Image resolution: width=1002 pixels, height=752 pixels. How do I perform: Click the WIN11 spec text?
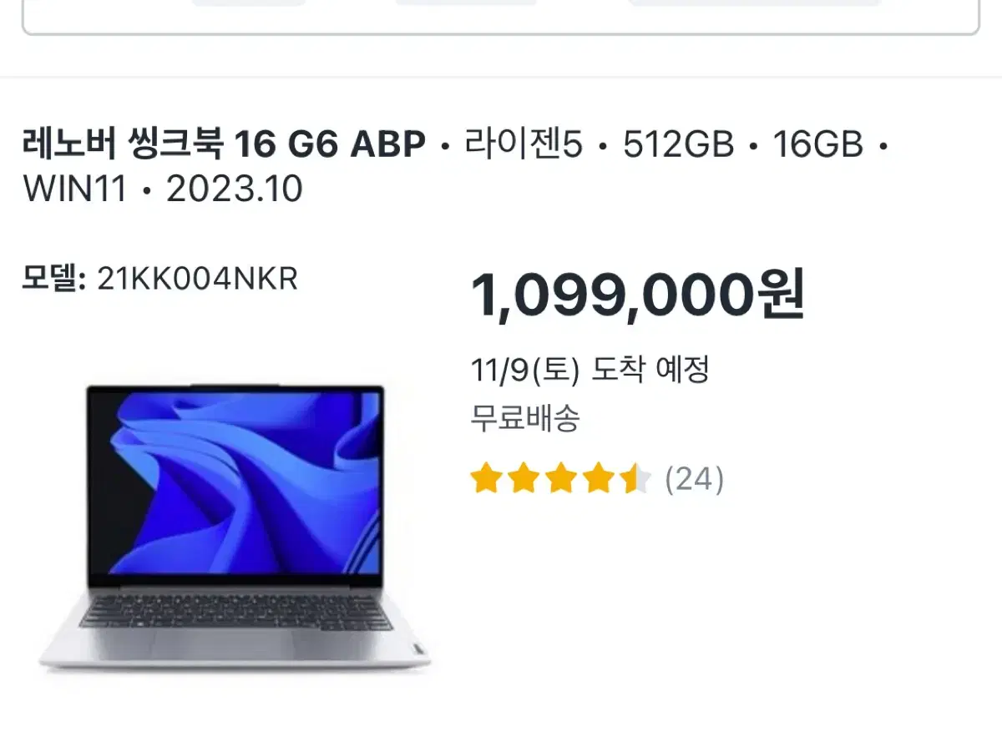click(x=75, y=189)
